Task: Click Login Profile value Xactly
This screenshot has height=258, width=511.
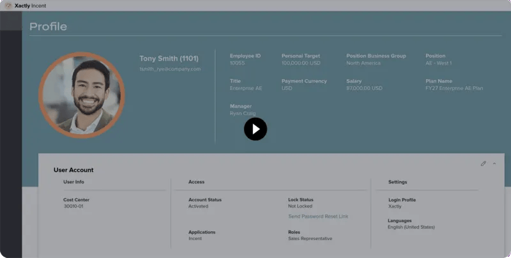Action: (395, 206)
